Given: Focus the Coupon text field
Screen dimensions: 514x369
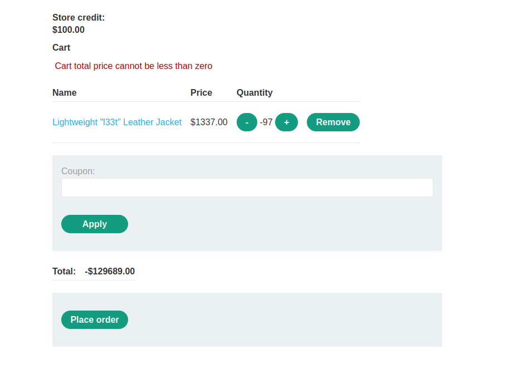Looking at the screenshot, I should pos(247,188).
